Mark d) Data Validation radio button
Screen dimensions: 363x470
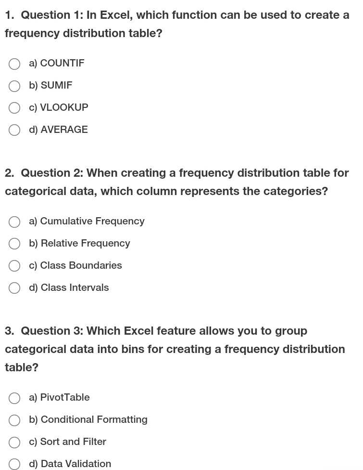point(14,464)
